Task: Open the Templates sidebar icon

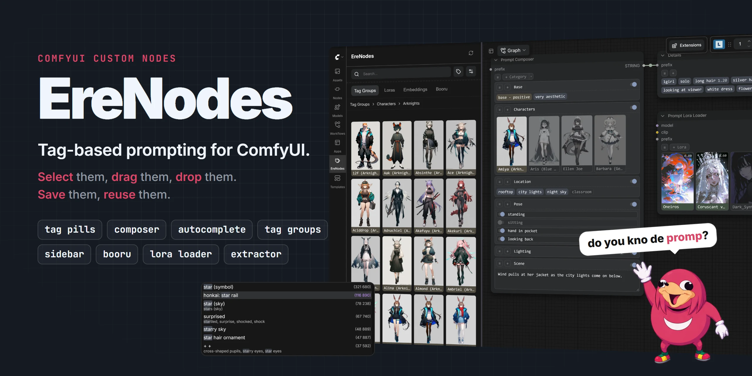Action: coord(337,182)
